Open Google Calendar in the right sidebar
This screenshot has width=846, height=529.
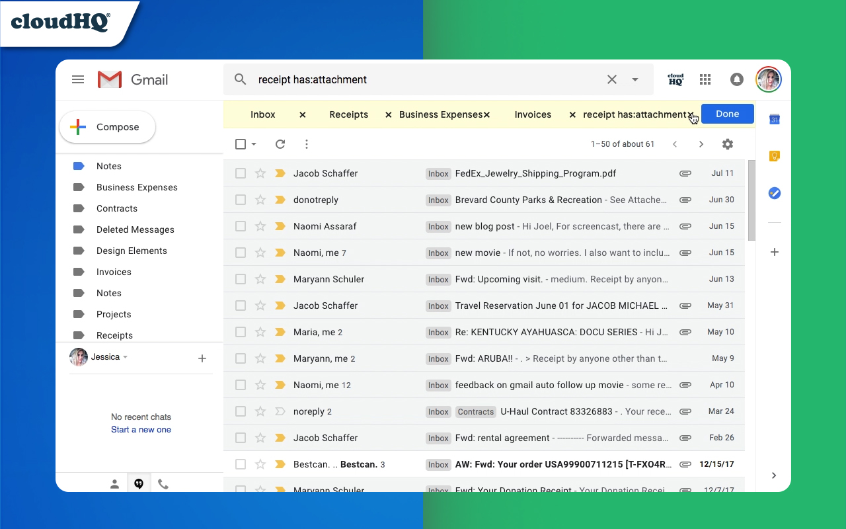774,120
